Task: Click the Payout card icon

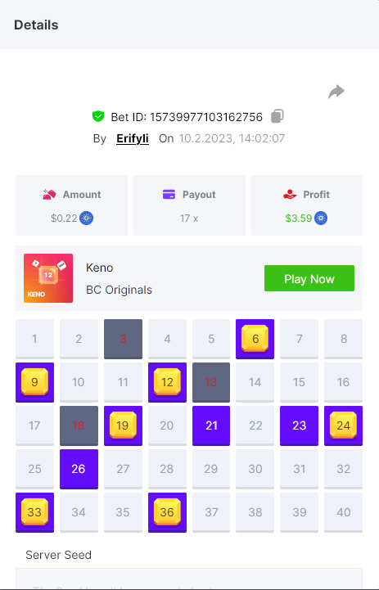Action: [169, 195]
